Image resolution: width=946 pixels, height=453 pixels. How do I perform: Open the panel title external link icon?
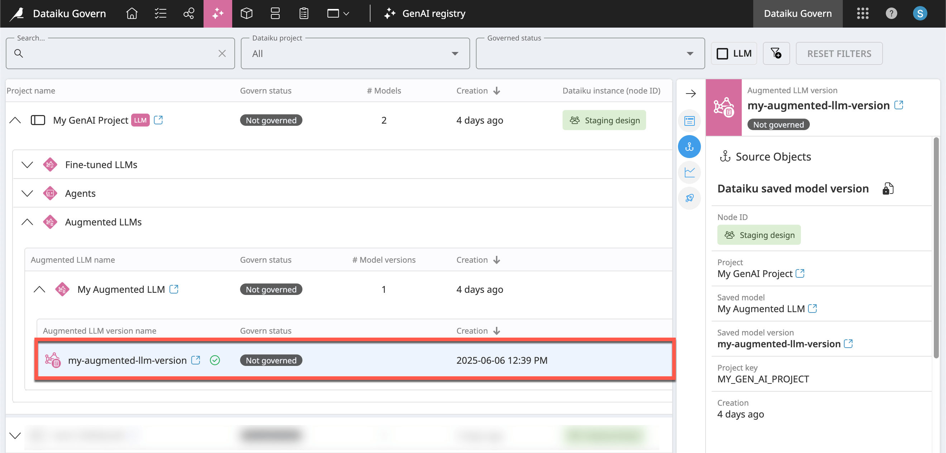[899, 105]
